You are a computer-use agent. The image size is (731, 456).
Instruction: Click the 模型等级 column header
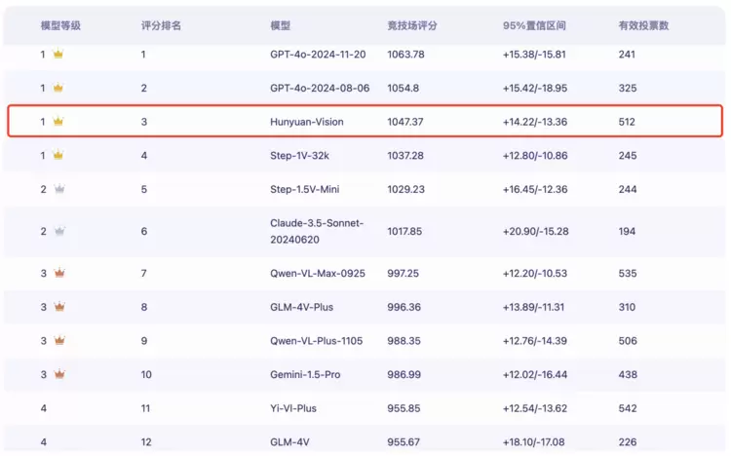[x=59, y=24]
